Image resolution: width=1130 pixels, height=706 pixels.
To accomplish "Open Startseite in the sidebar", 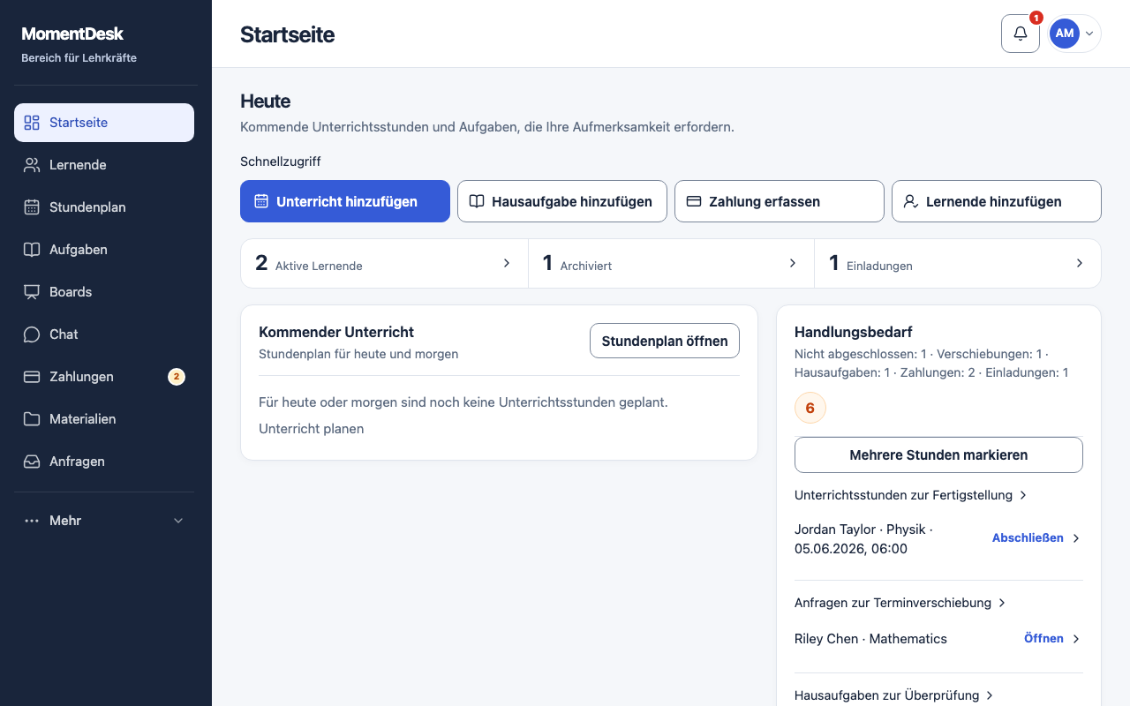I will pyautogui.click(x=104, y=123).
